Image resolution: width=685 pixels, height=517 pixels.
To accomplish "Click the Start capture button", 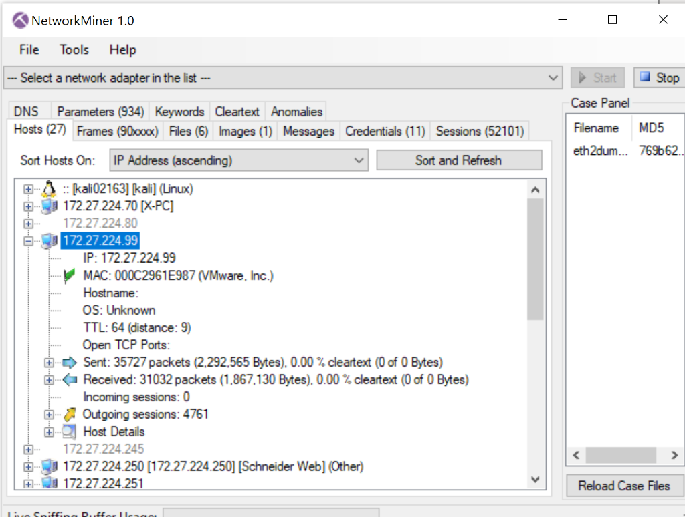I will tap(597, 78).
